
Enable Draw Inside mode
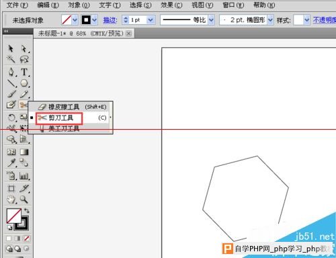pos(26,249)
